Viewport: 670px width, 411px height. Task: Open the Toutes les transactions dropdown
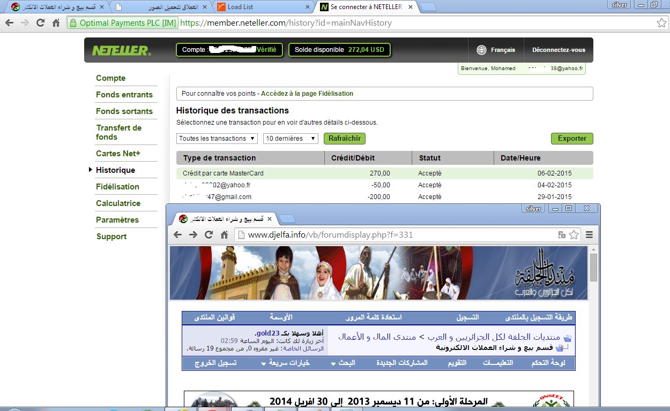217,139
